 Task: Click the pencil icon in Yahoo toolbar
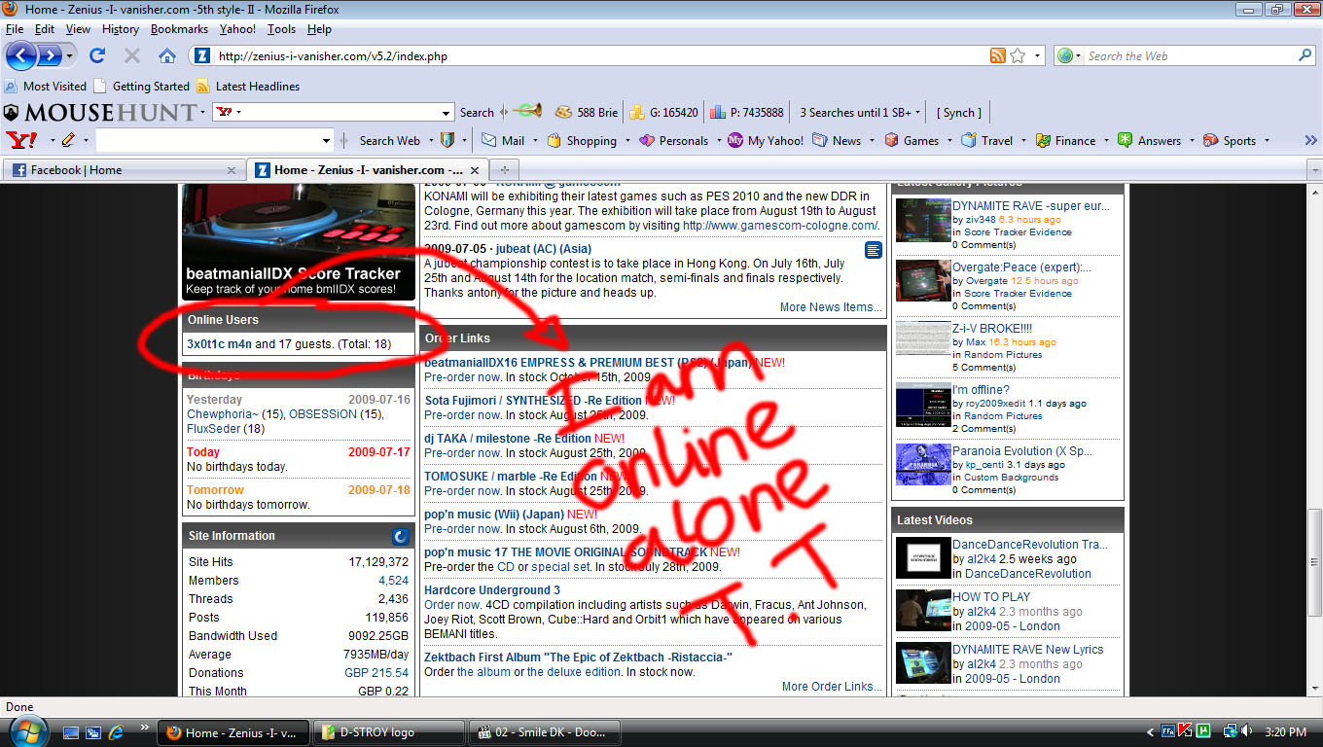click(68, 140)
